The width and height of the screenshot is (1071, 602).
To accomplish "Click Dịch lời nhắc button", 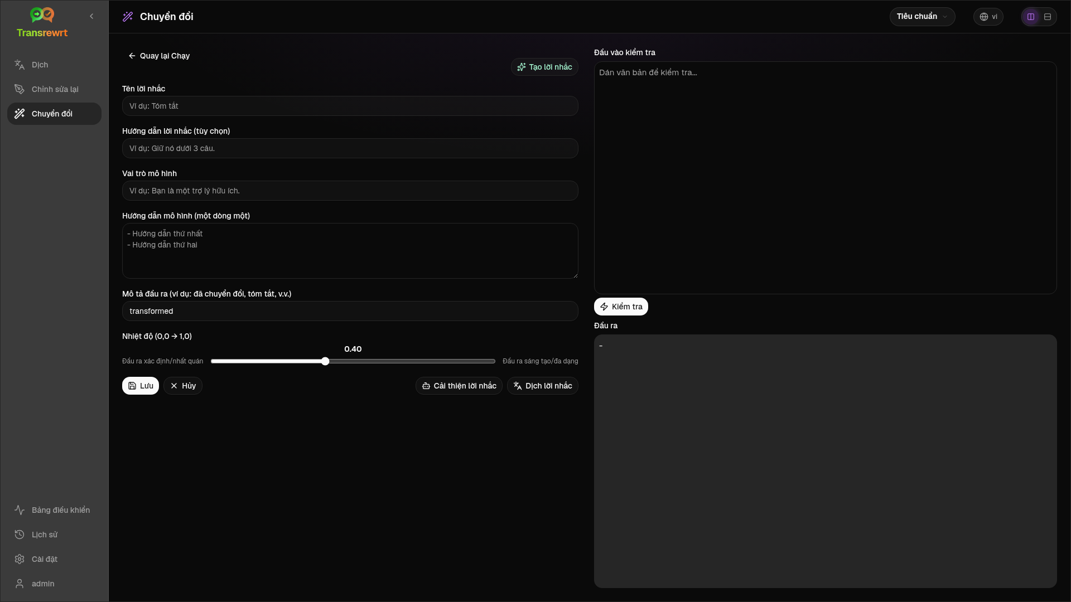I will click(x=543, y=386).
